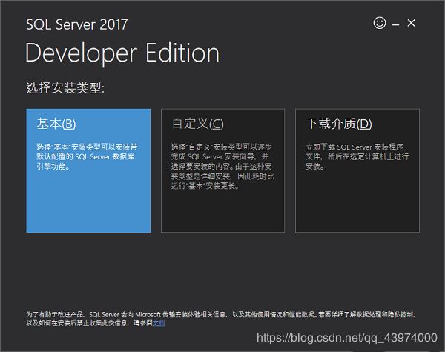Choose the 自定义(C) custom installation tile
Image resolution: width=445 pixels, height=352 pixels.
pos(222,170)
